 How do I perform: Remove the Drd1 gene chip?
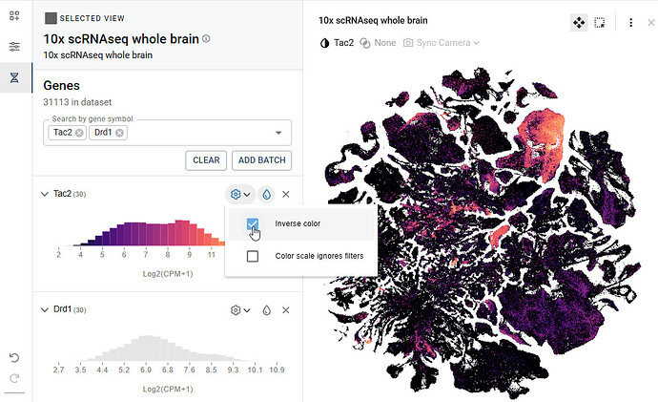pos(120,133)
